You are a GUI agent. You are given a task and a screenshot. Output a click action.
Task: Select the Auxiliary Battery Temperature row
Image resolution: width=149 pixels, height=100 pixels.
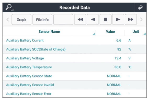click(75, 67)
